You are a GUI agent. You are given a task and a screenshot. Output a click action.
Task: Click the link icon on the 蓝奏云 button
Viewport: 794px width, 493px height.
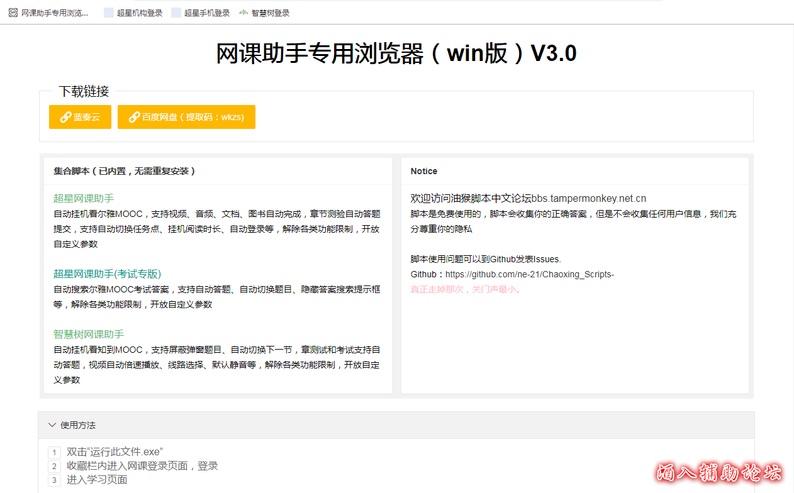tap(65, 117)
